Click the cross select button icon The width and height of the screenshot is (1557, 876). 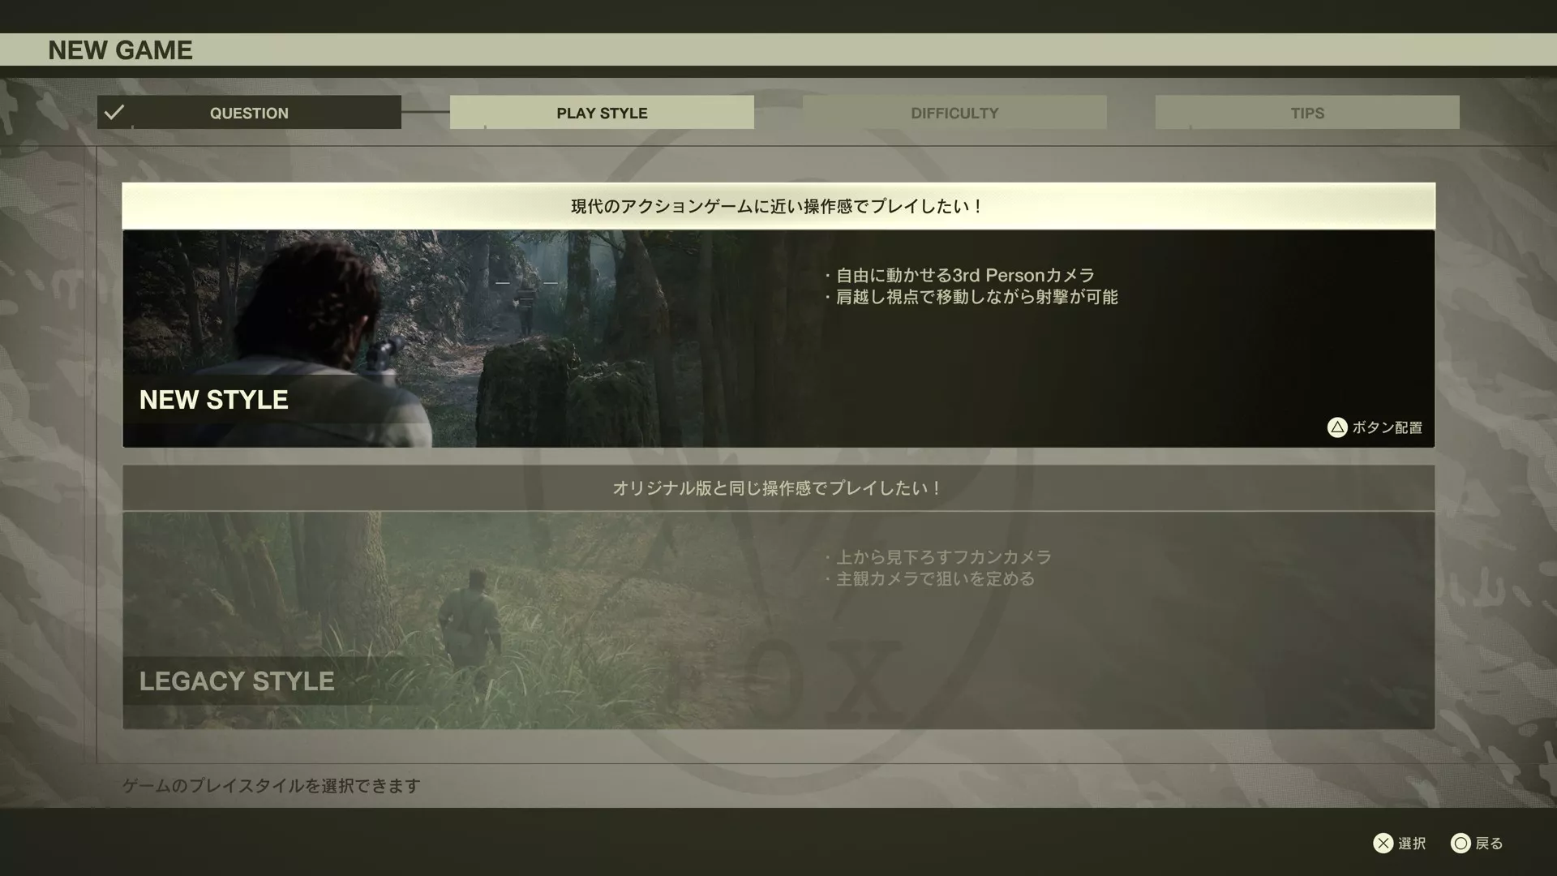click(1383, 844)
